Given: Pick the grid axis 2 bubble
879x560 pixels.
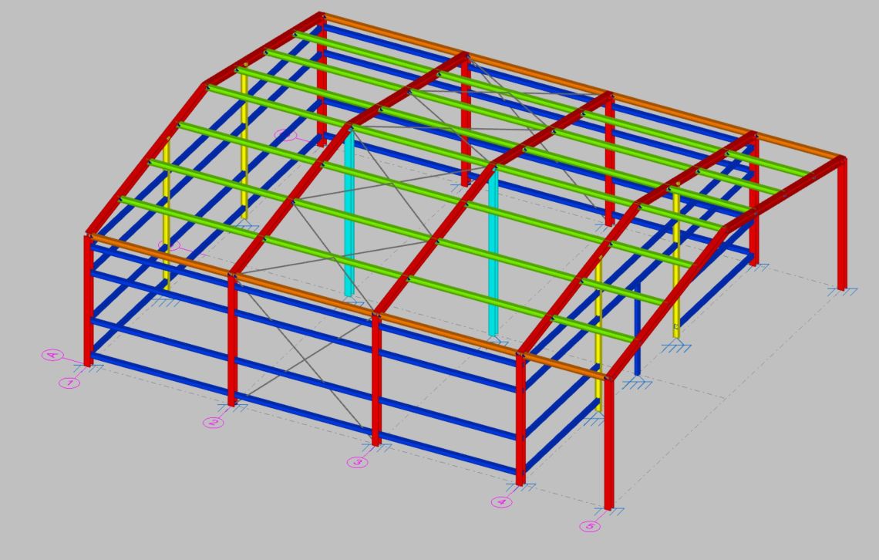Looking at the screenshot, I should [214, 423].
